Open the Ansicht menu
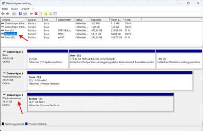The image size is (203, 131). click(x=25, y=9)
